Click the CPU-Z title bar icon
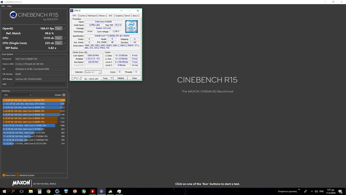The width and height of the screenshot is (346, 195). click(x=72, y=11)
